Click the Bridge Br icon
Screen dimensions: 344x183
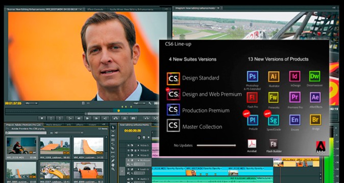click(315, 119)
